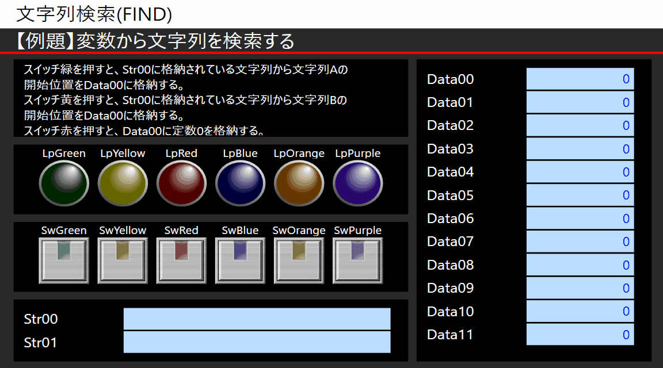The image size is (663, 368).
Task: Toggle the SwYellow switch to search for string B
Action: click(x=123, y=260)
